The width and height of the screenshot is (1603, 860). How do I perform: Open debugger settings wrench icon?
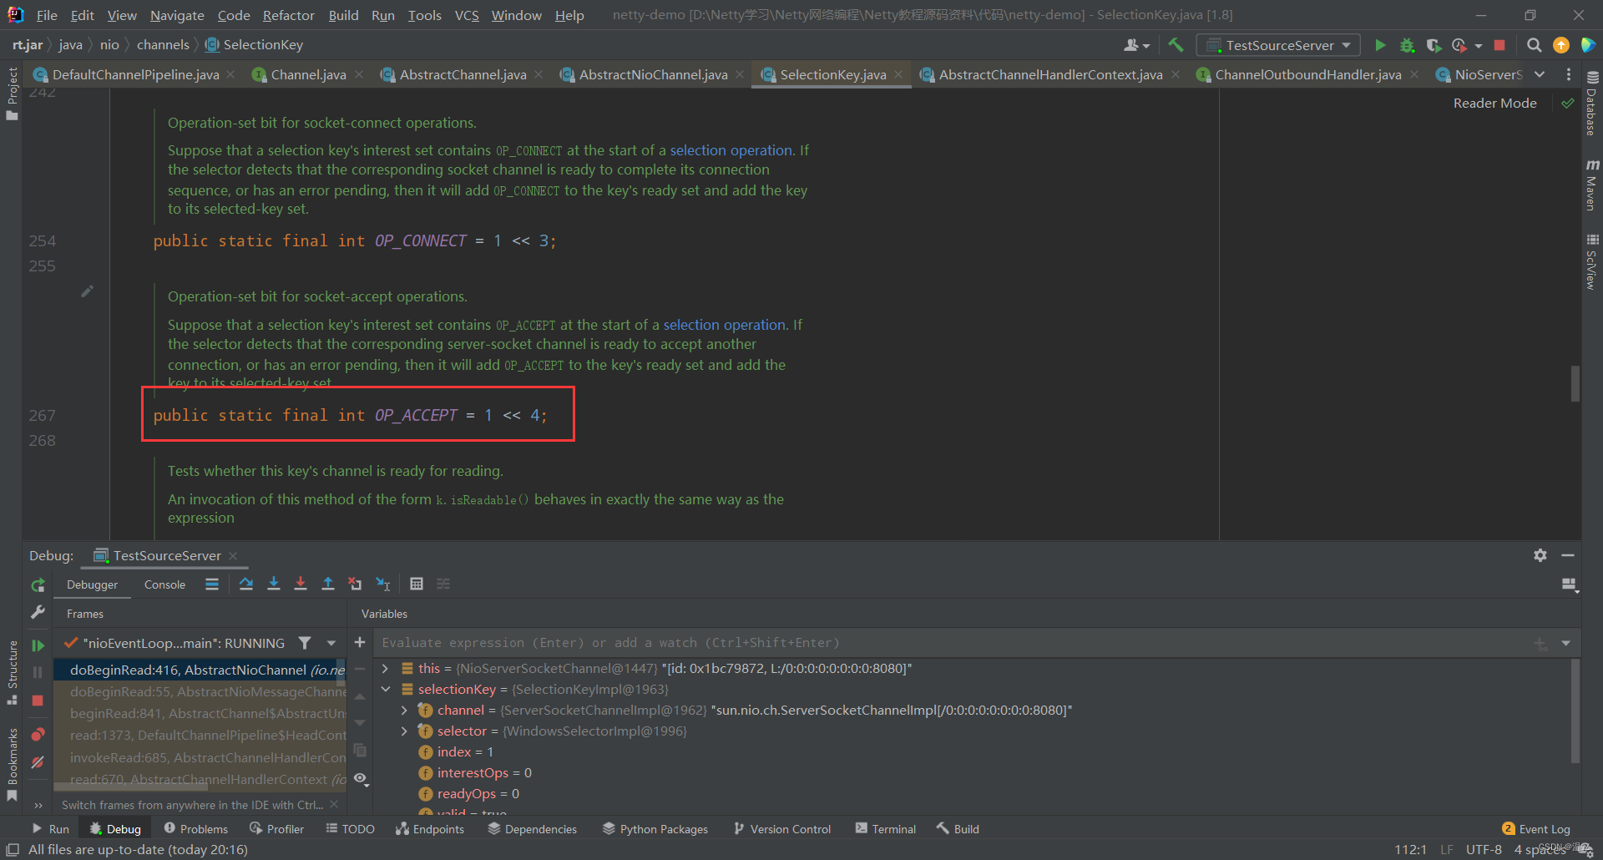coord(38,612)
